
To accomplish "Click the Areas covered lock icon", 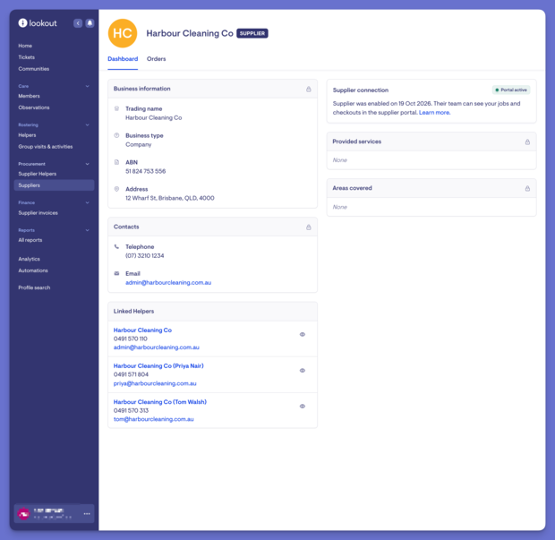I will pyautogui.click(x=527, y=188).
